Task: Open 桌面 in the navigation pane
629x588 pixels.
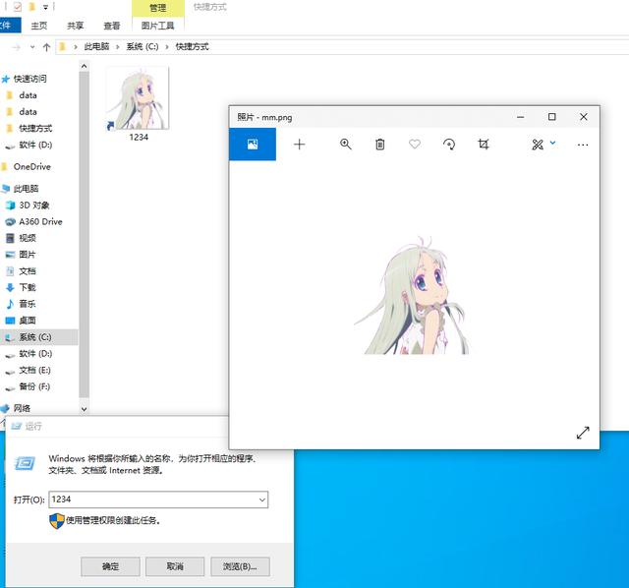Action: click(x=28, y=321)
